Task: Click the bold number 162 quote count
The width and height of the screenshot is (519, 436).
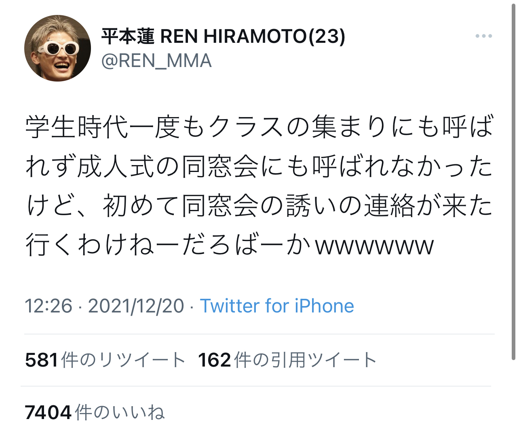Action: point(215,360)
